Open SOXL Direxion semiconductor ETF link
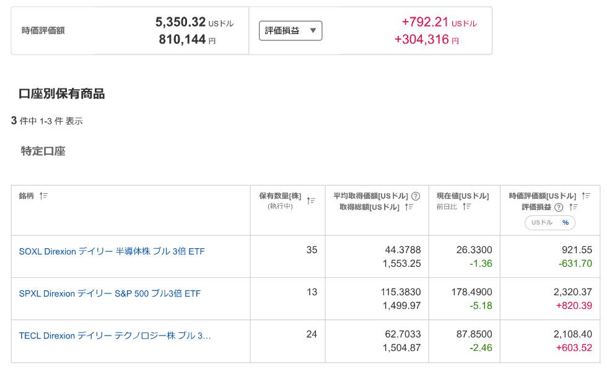607x372 pixels. coord(111,251)
